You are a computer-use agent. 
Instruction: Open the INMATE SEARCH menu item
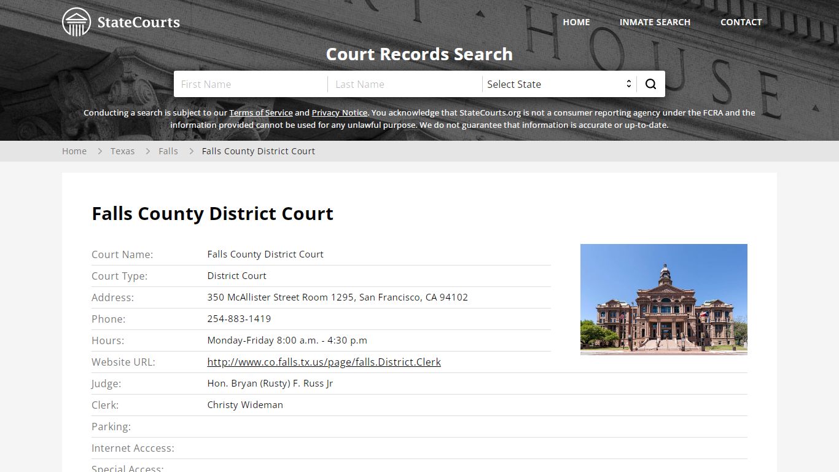(655, 22)
